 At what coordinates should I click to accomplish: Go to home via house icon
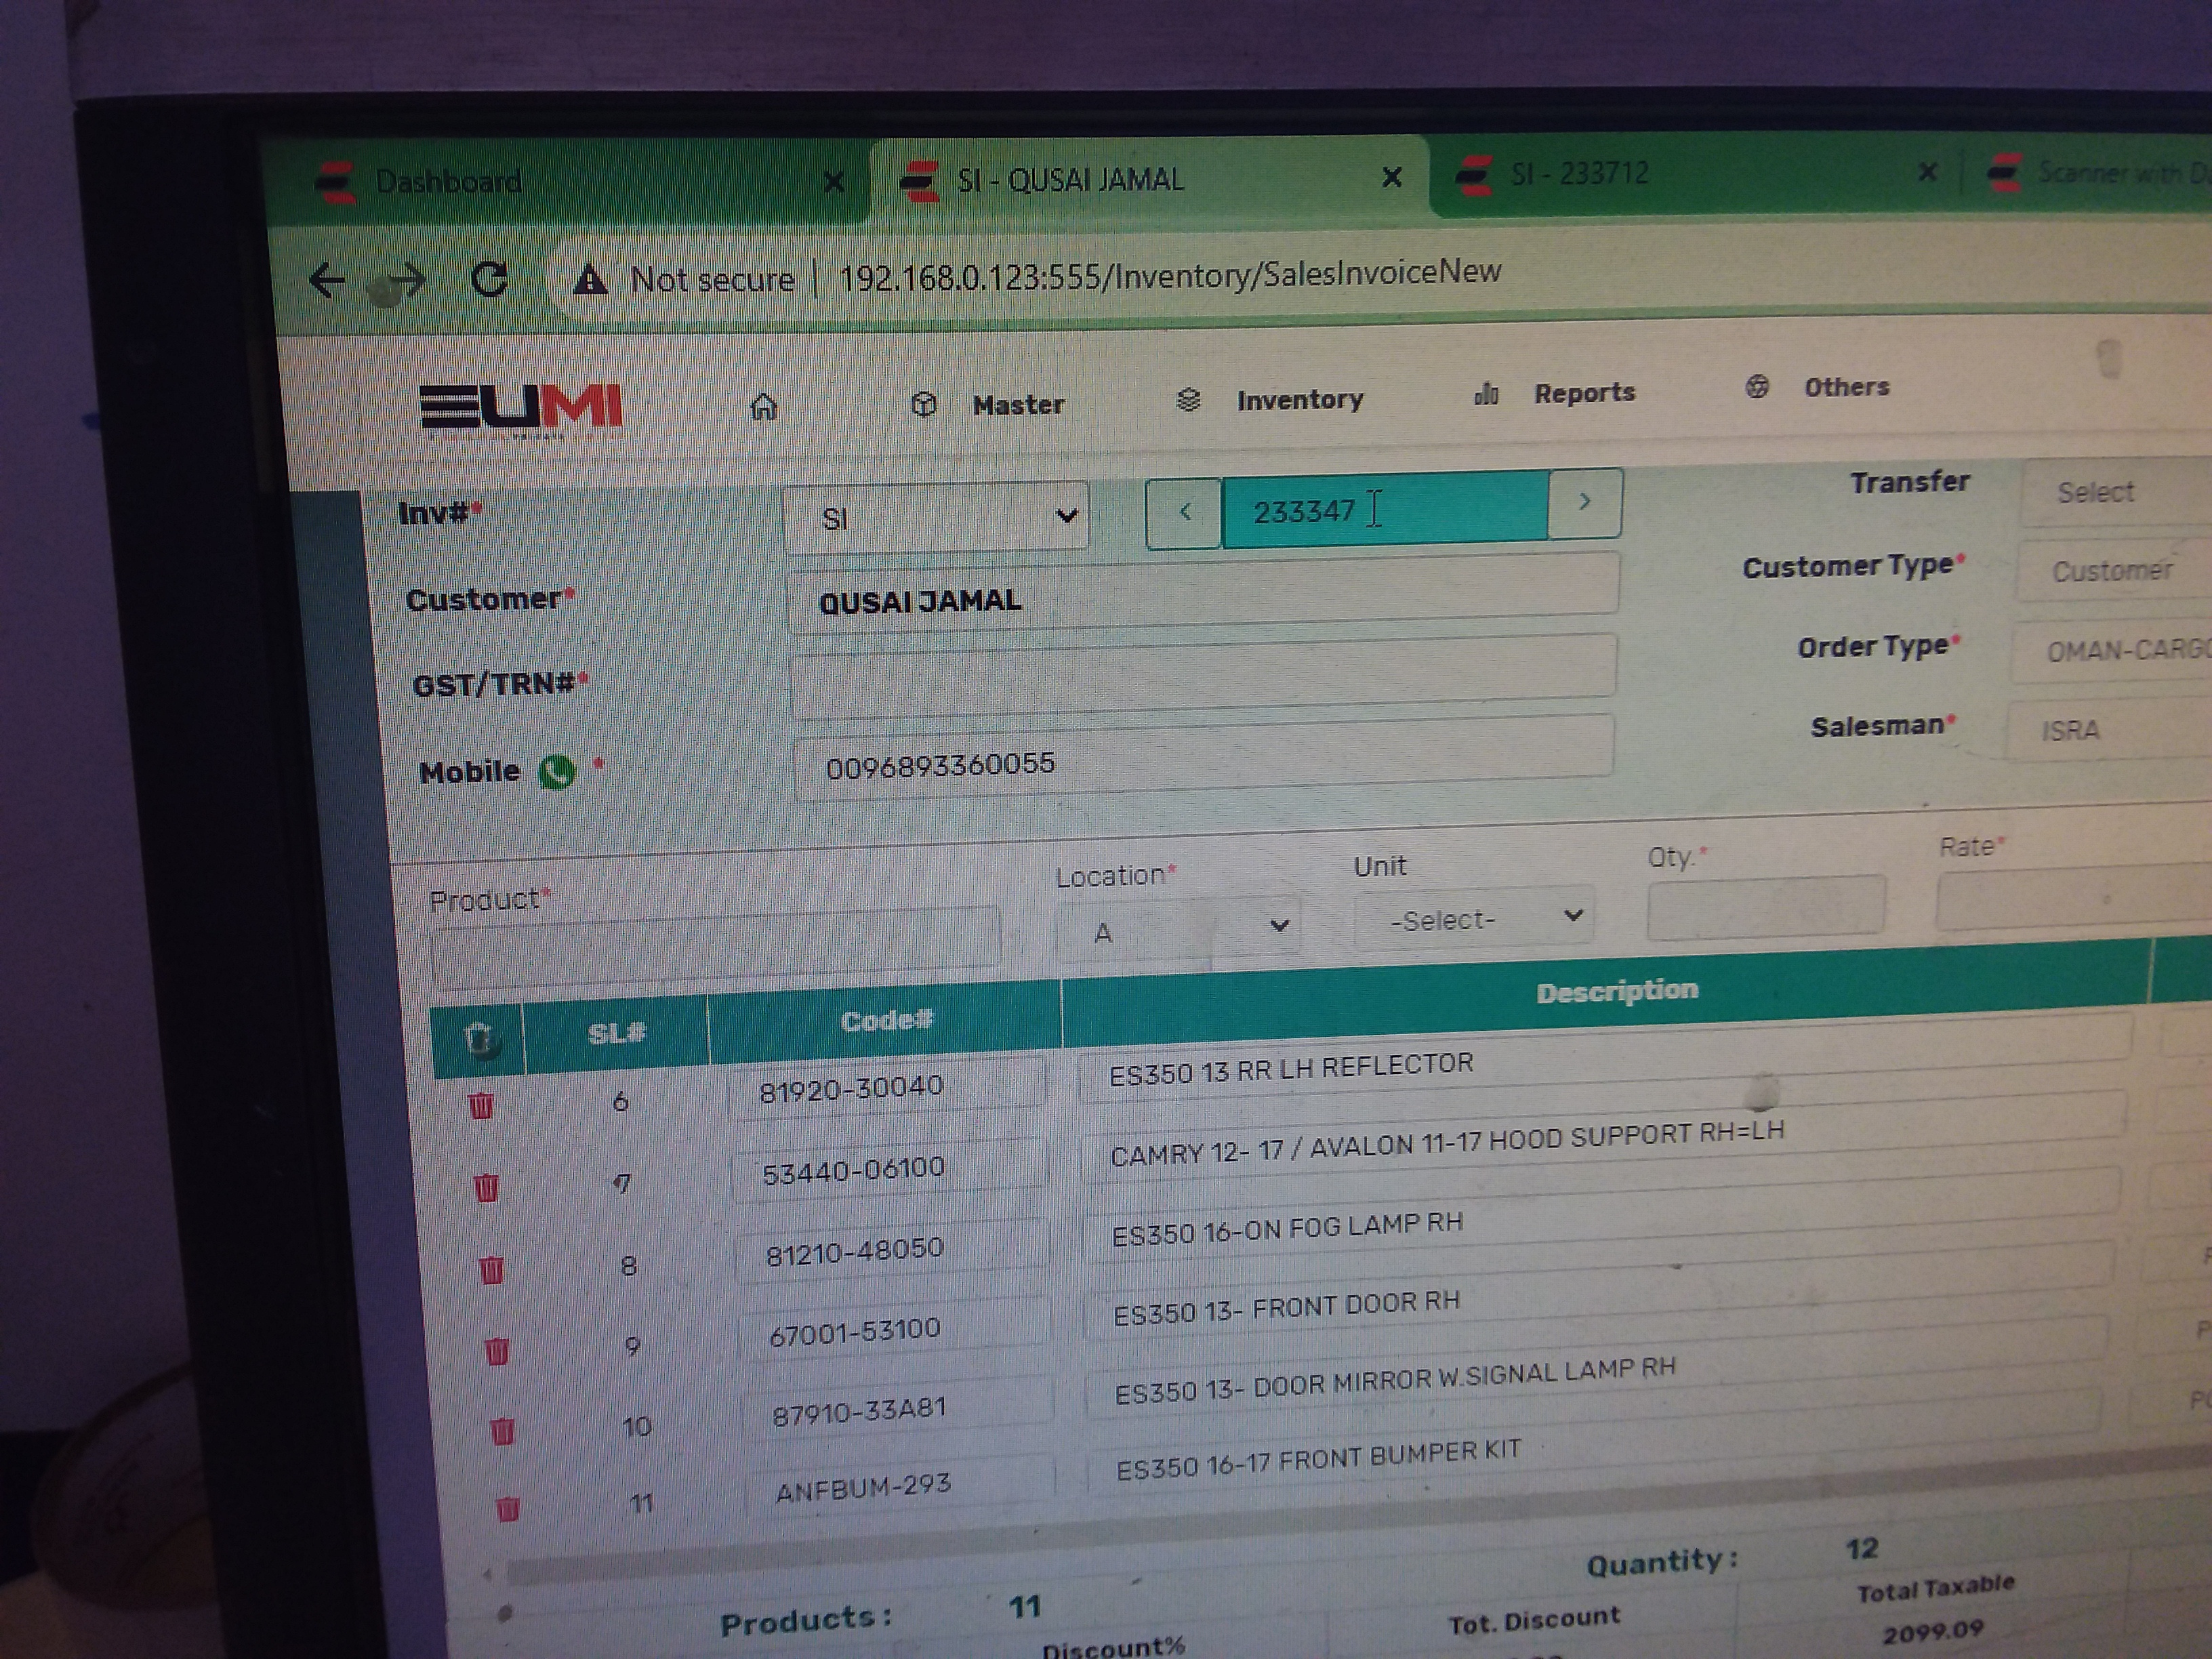[764, 406]
